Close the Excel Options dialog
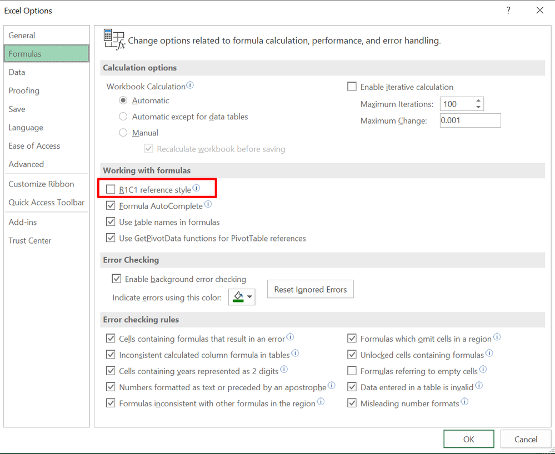The image size is (555, 454). [x=539, y=10]
